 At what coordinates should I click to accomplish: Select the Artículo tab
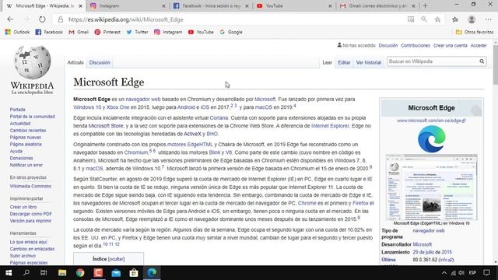pyautogui.click(x=75, y=62)
